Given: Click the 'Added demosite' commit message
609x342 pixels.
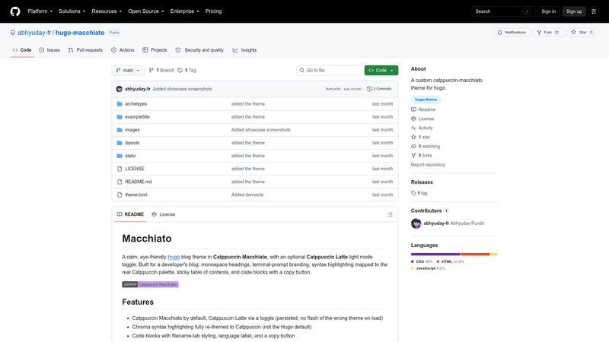Looking at the screenshot, I should click(x=247, y=195).
